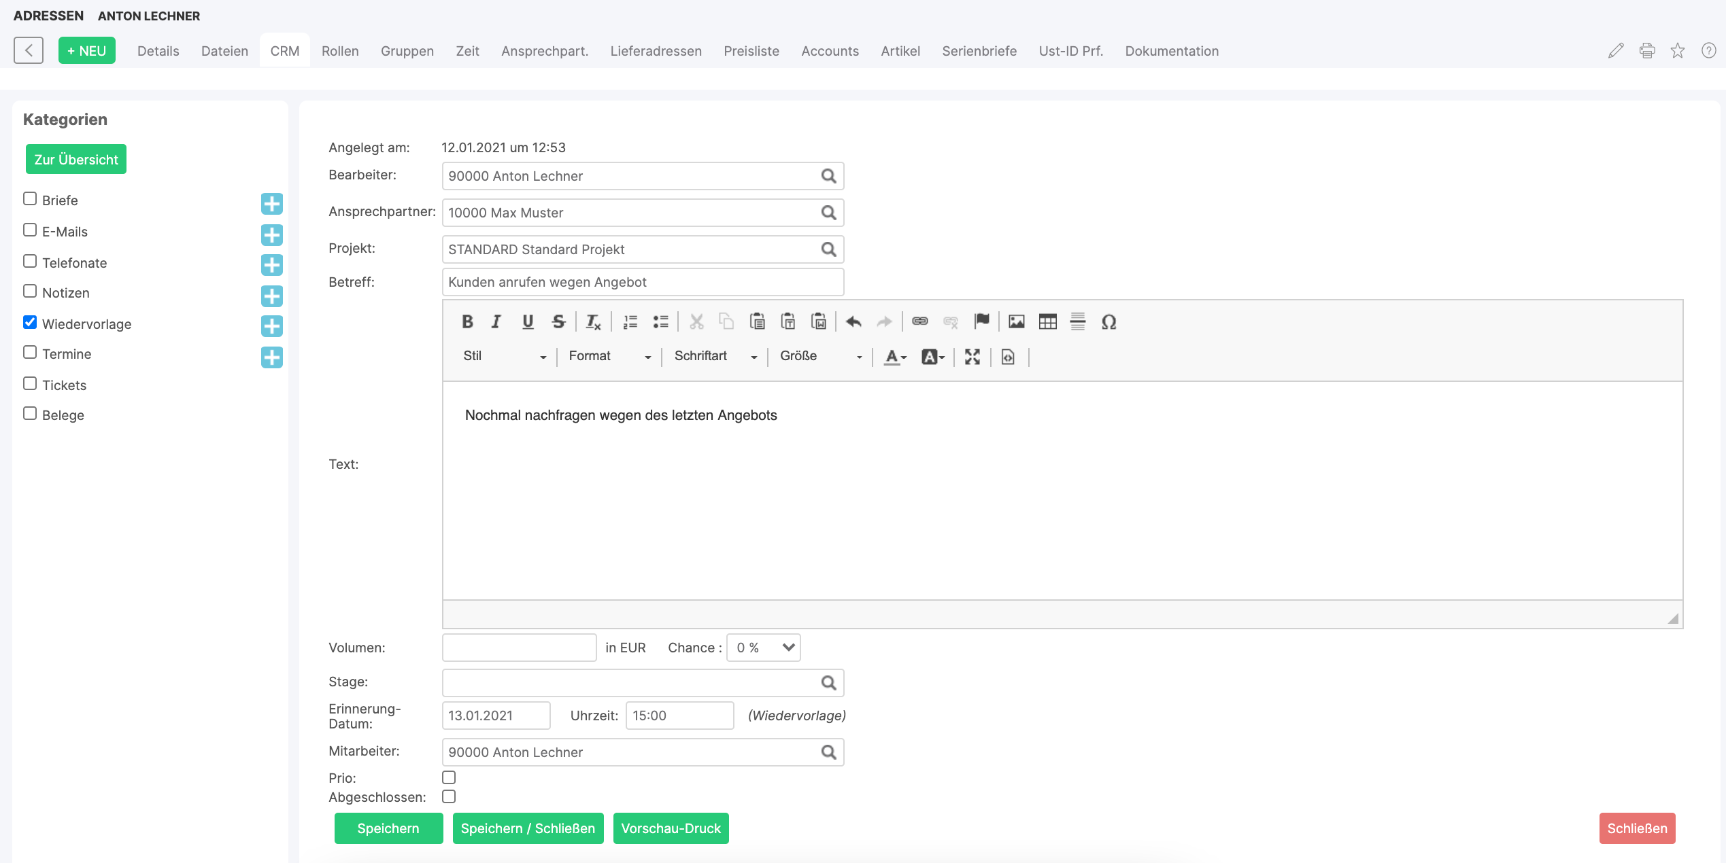
Task: Click Speichern / Schließen button
Action: [x=528, y=828]
